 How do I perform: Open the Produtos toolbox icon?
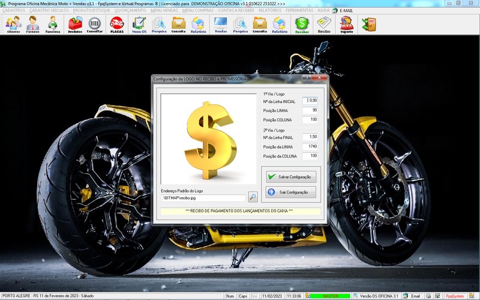point(75,25)
